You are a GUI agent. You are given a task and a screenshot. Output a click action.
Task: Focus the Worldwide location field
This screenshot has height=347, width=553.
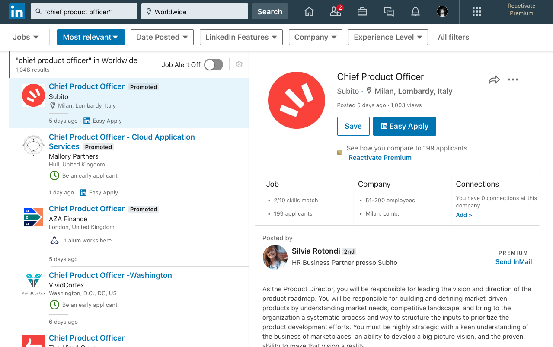pyautogui.click(x=195, y=12)
